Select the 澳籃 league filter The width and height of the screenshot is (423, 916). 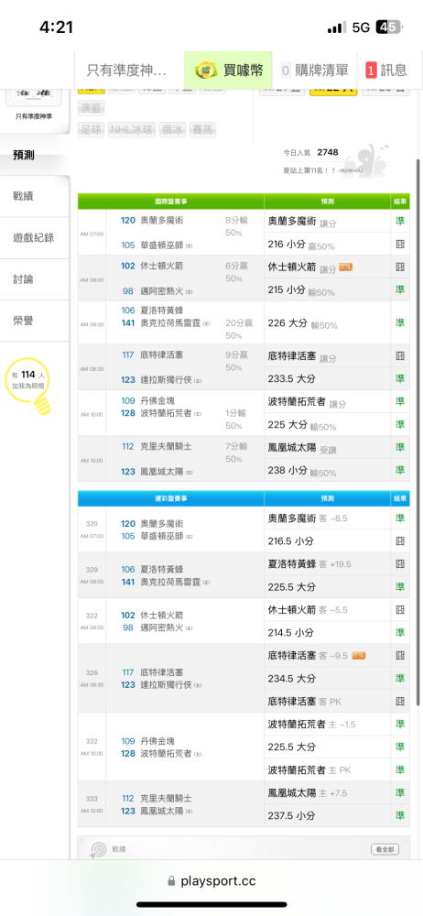[x=92, y=109]
